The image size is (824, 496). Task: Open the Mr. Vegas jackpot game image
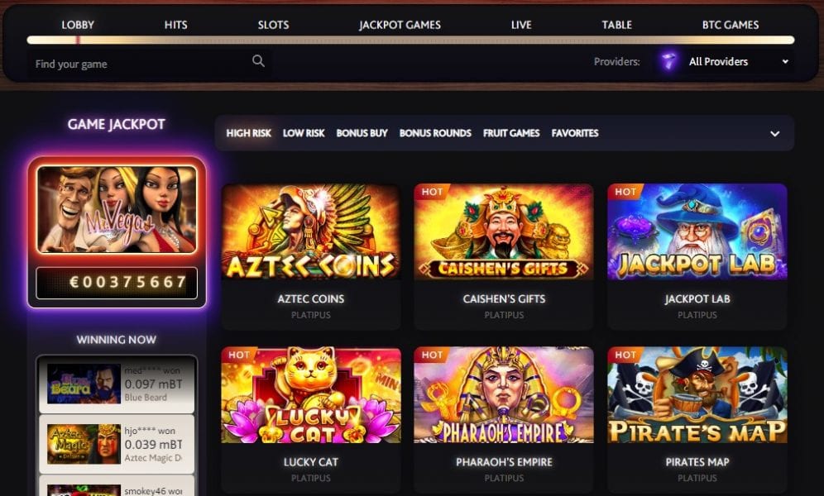click(x=117, y=209)
